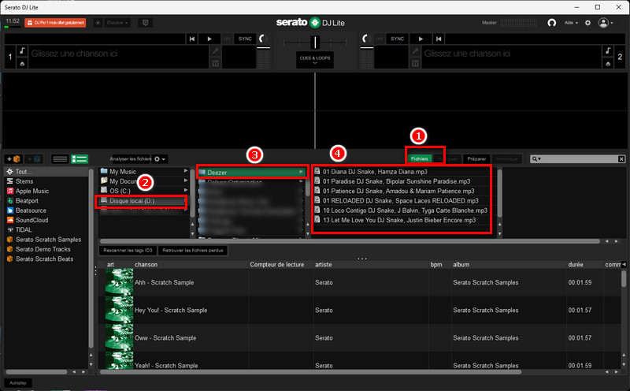Expand the Deezer folder arrow
Viewport: 630px width, 391px height.
tap(301, 172)
